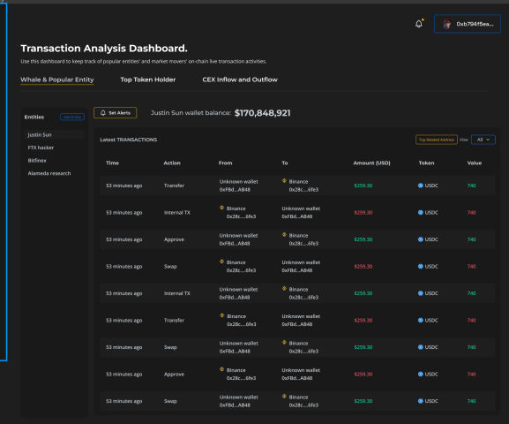The width and height of the screenshot is (509, 424).
Task: Click red $259.30 amount in first Internal TX row
Action: click(363, 213)
